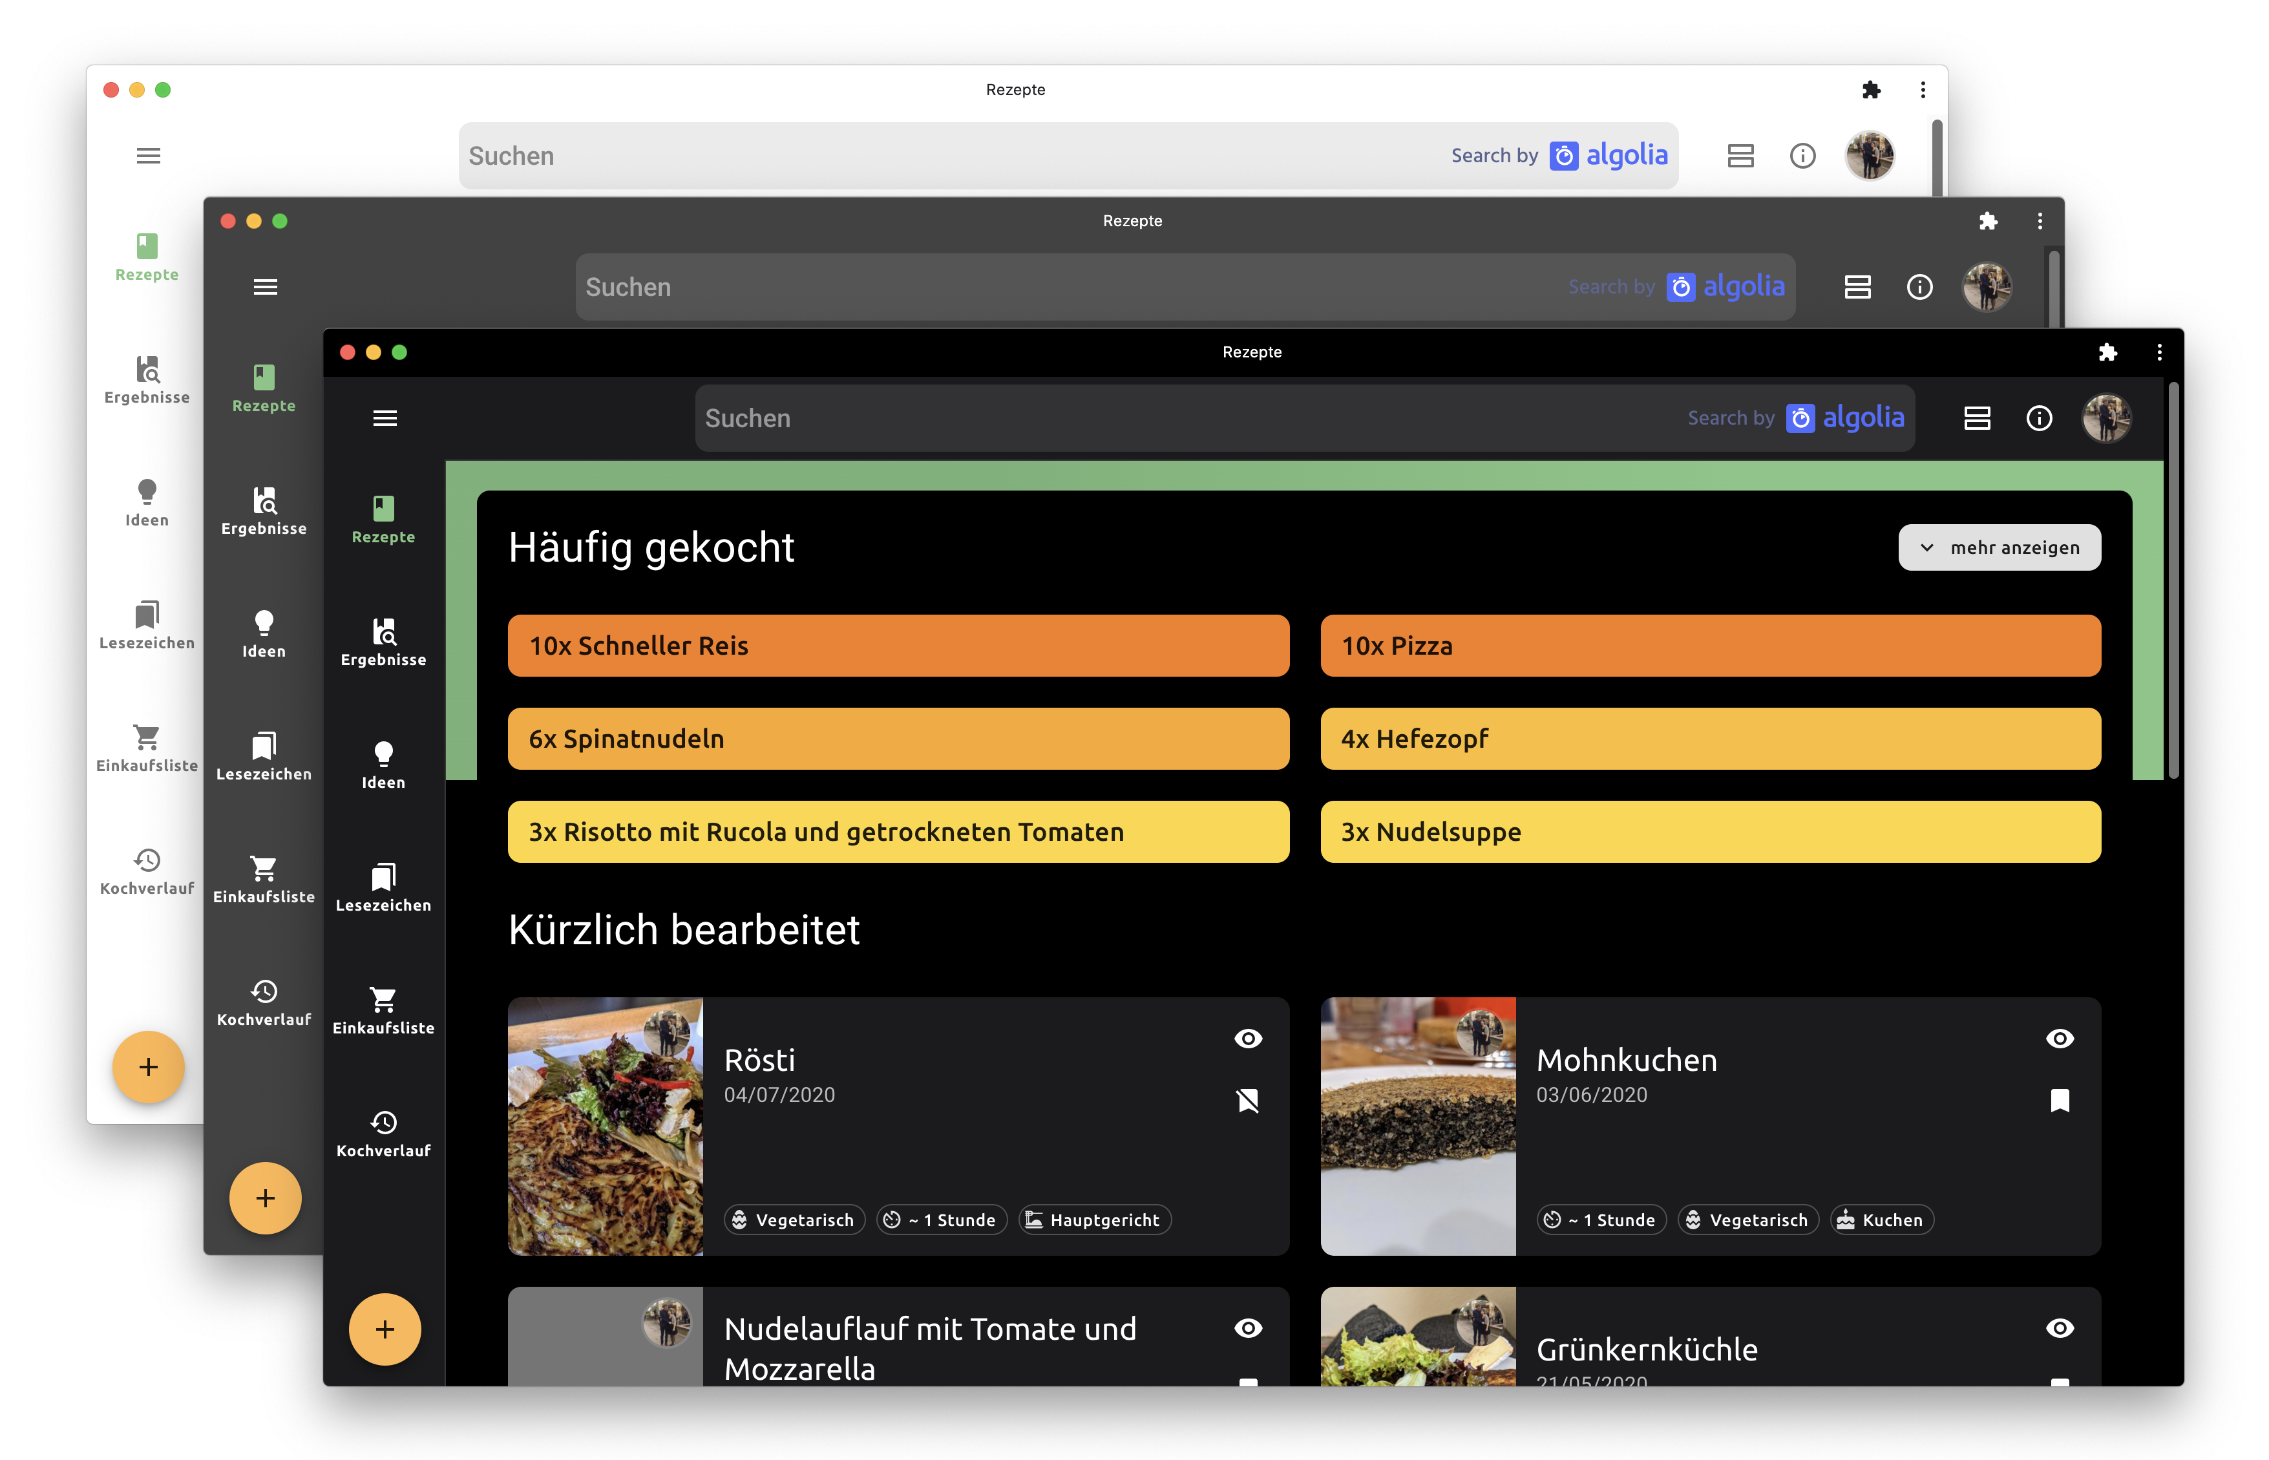The image size is (2269, 1460).
Task: Click vertical scrollbar in front window
Action: (x=2173, y=580)
